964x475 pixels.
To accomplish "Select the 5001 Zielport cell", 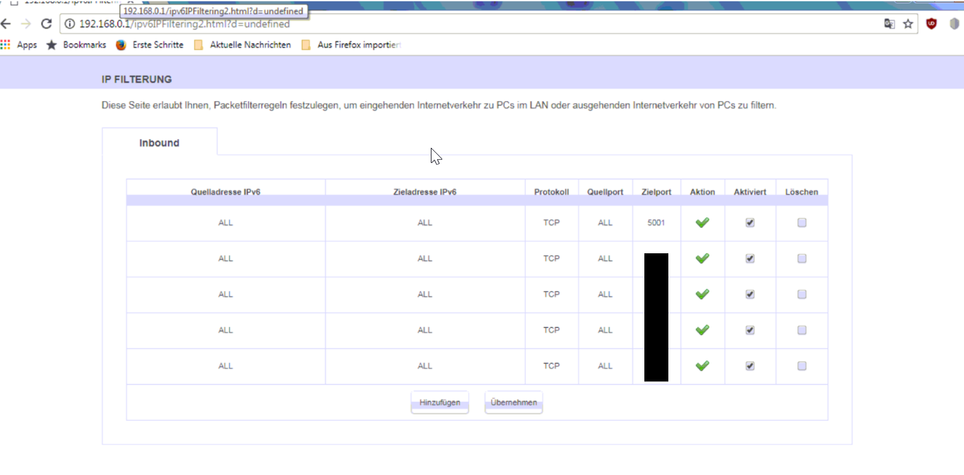I will click(656, 222).
